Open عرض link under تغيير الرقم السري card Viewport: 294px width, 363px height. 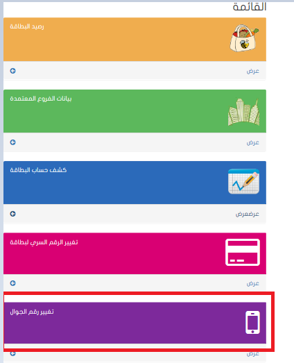(x=253, y=284)
